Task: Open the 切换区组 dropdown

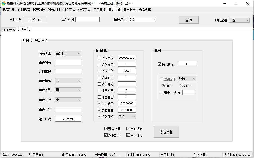Action: 239,20
